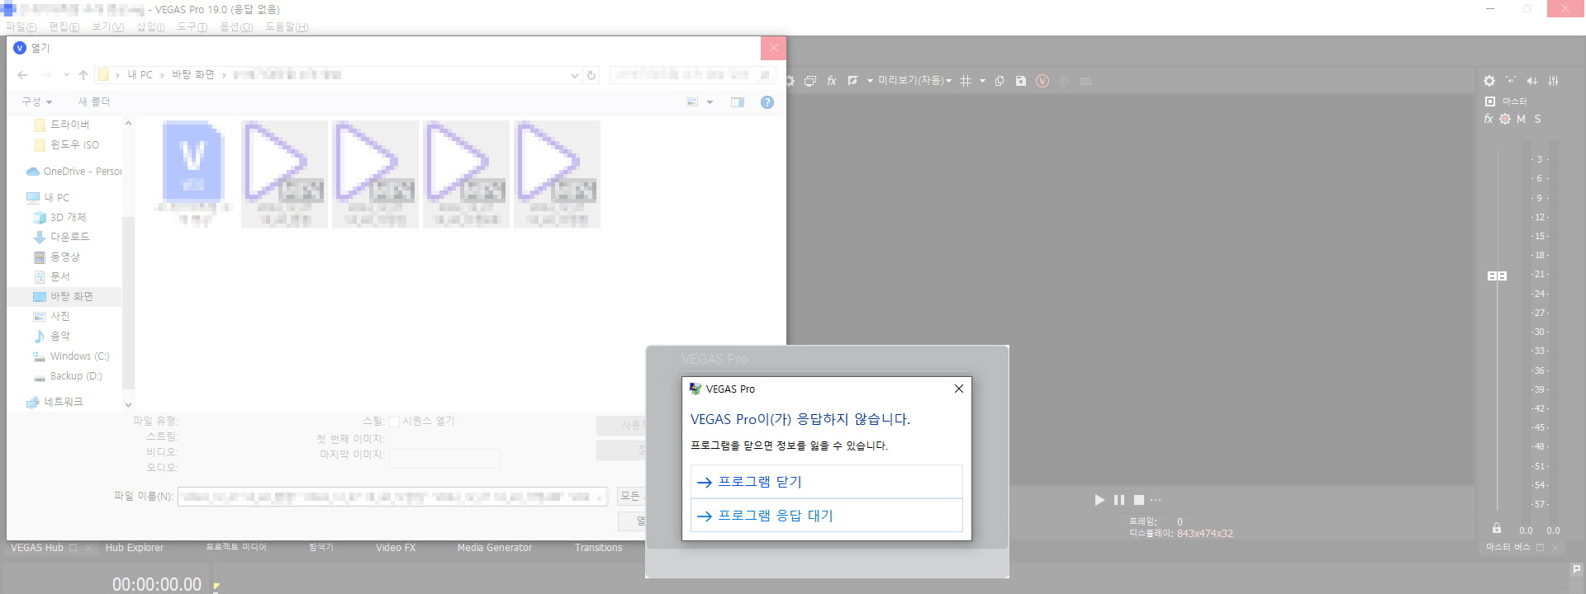Viewport: 1586px width, 594px height.
Task: Open master automation settings gear icon
Action: [1505, 119]
